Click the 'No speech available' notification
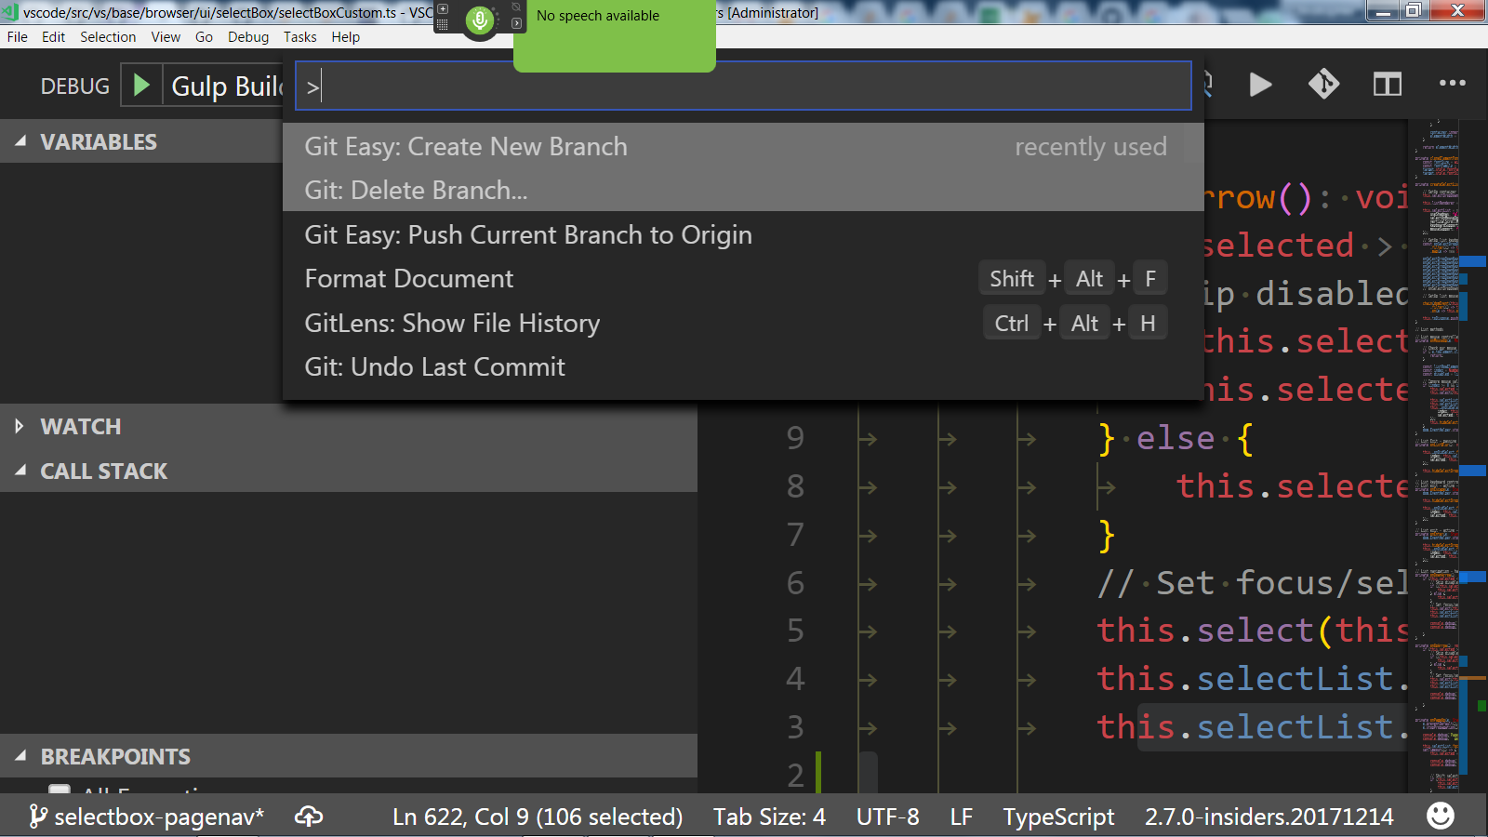This screenshot has height=837, width=1488. [615, 35]
